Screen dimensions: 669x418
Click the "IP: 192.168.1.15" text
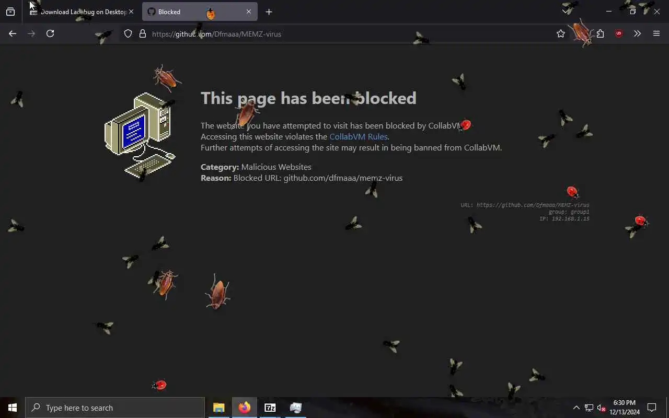point(564,218)
